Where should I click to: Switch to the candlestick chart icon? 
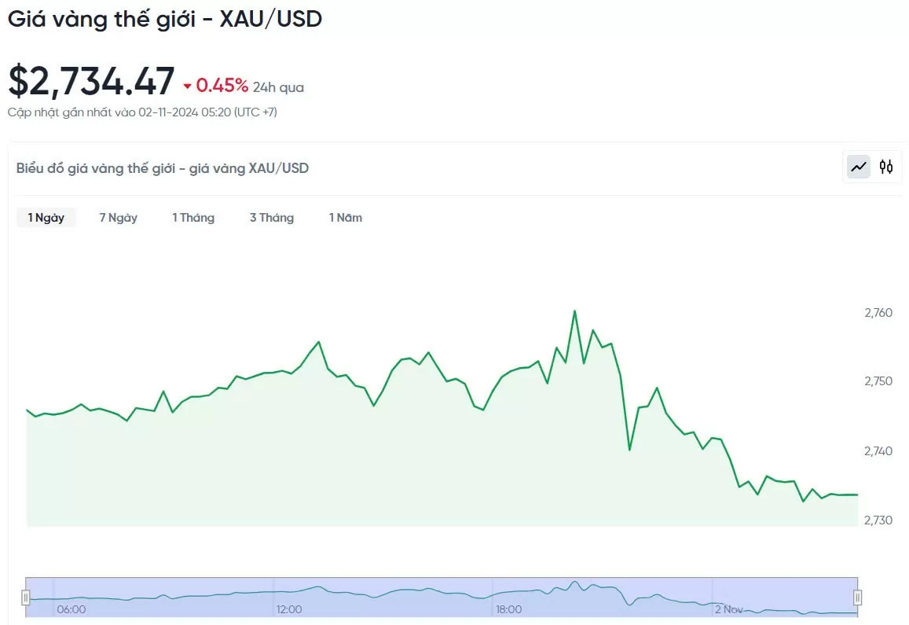point(885,167)
